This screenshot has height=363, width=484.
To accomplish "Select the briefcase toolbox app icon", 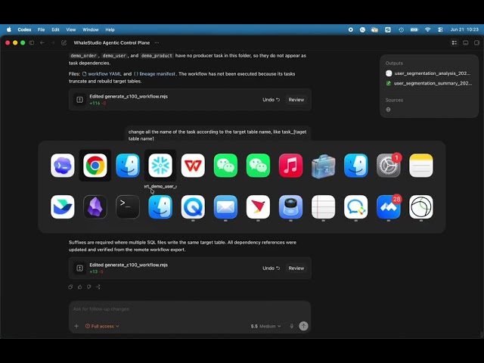I will (x=323, y=166).
